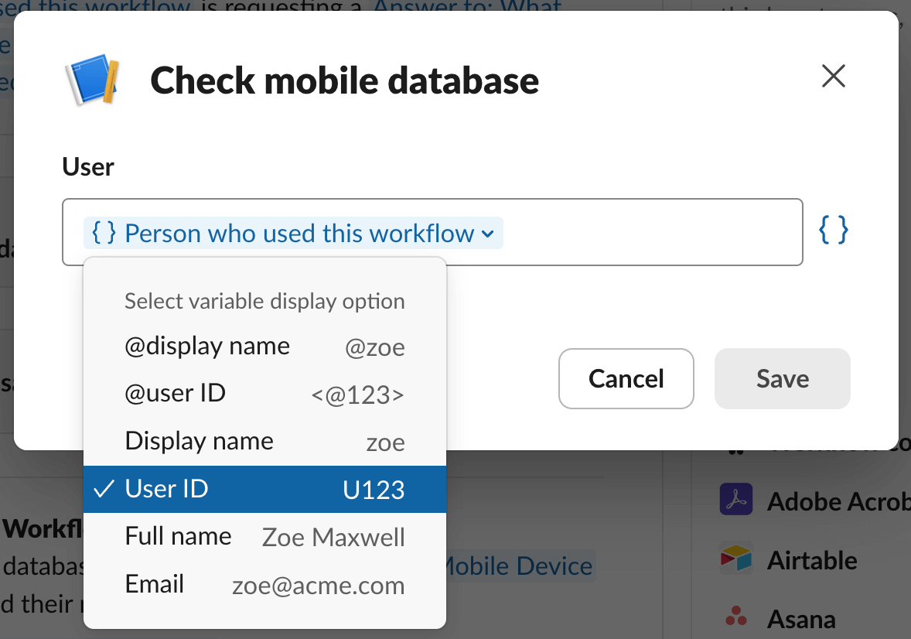The image size is (911, 639).
Task: Click the Adobe Acrobat app icon
Action: point(735,500)
